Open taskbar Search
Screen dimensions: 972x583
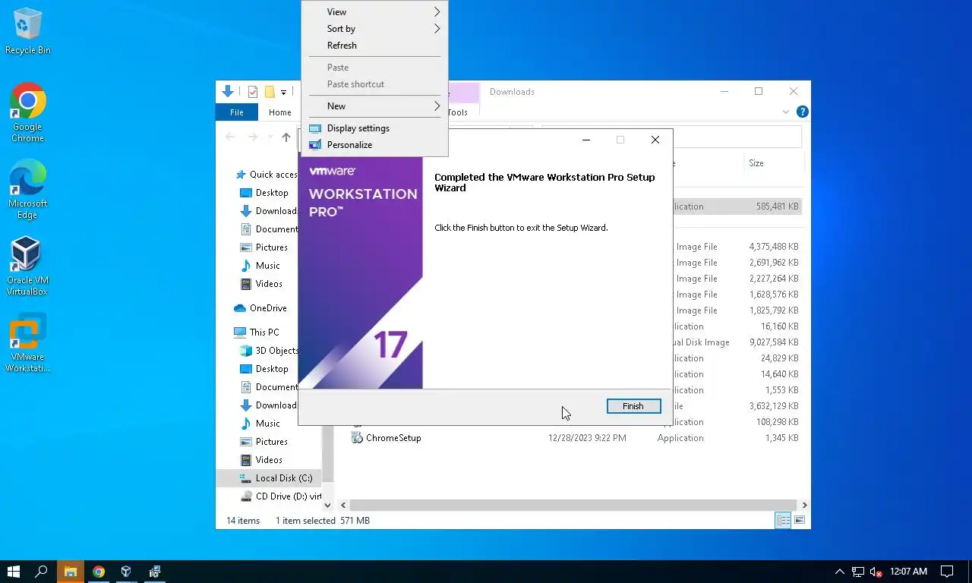(x=42, y=572)
